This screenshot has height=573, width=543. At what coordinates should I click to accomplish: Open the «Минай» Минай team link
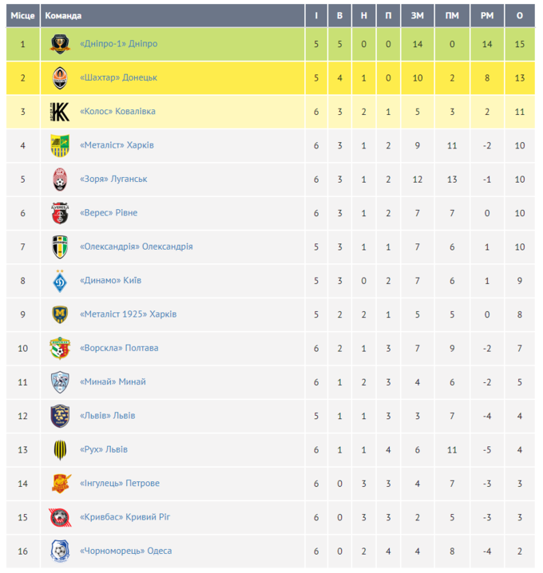(113, 382)
